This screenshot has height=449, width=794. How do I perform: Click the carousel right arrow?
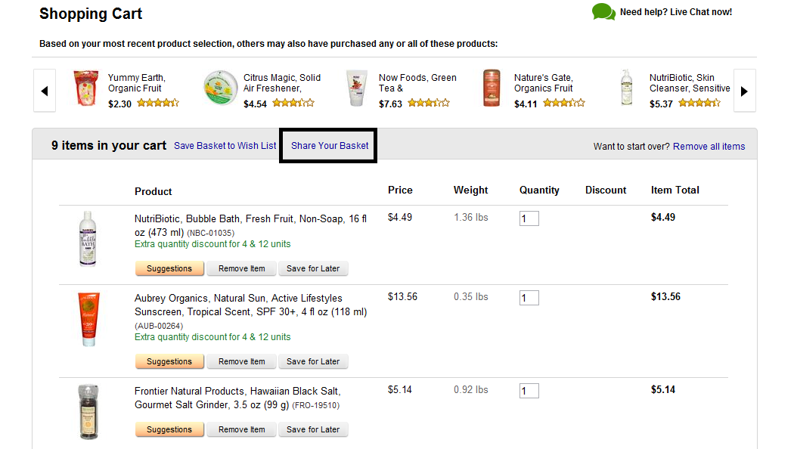[744, 91]
